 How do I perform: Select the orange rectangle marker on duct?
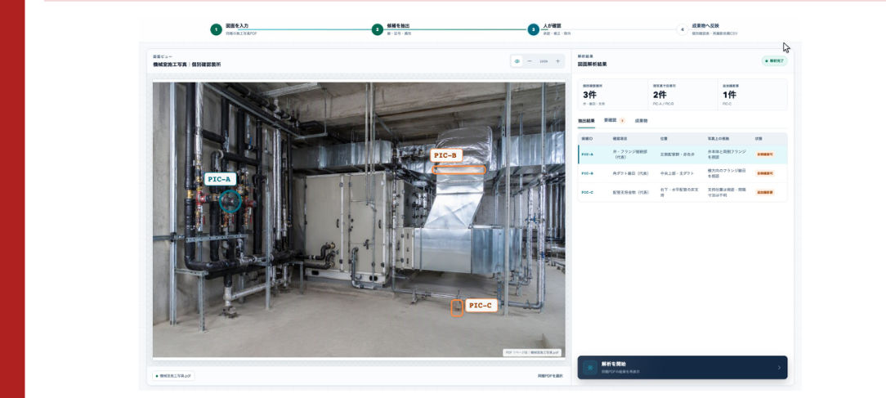pos(459,170)
